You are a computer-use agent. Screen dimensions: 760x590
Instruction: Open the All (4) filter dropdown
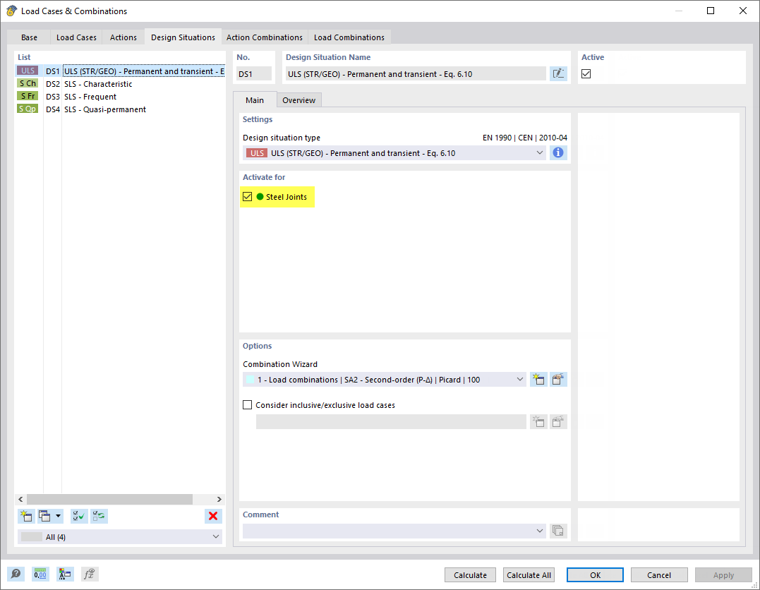click(120, 536)
